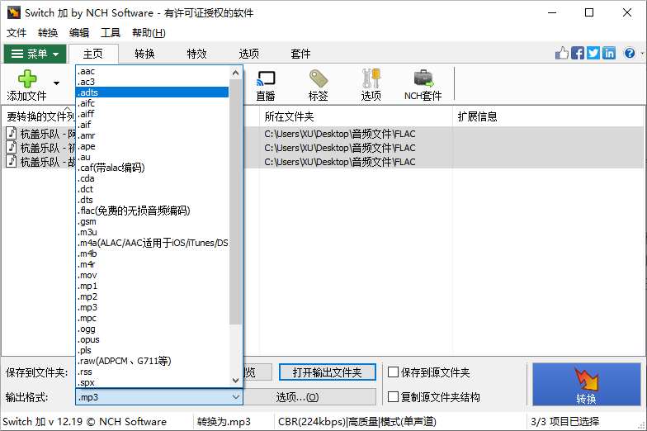Click the format list scrollbar thumb
Screen dimensions: 647x431
coord(236,202)
